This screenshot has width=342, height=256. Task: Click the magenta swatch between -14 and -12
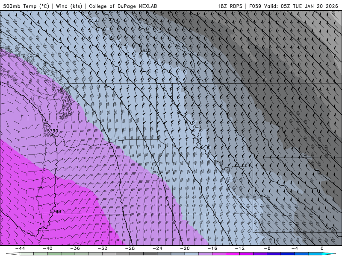point(233,254)
